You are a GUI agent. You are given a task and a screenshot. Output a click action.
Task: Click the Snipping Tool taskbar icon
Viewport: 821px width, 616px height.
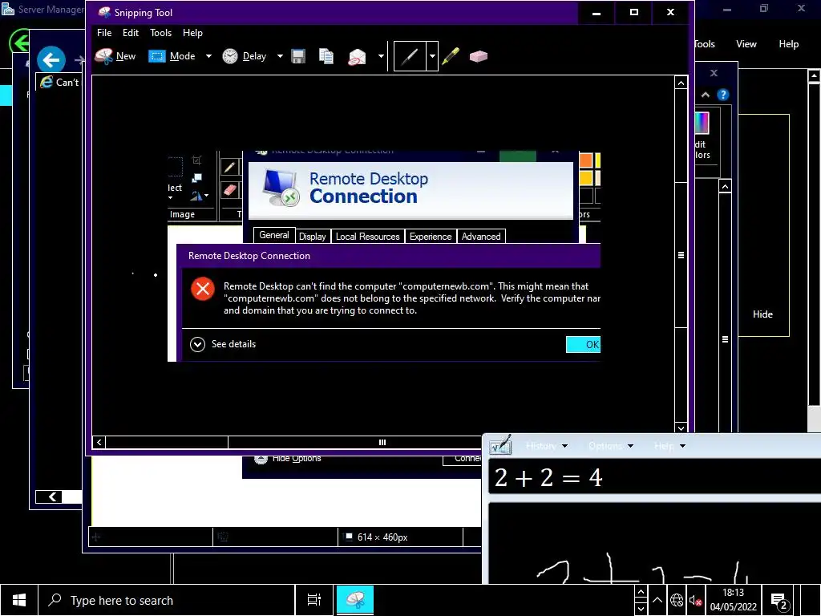pos(355,600)
